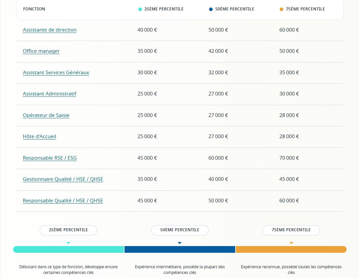Open Responsable Qualité / HSE / QHSE link

point(63,201)
